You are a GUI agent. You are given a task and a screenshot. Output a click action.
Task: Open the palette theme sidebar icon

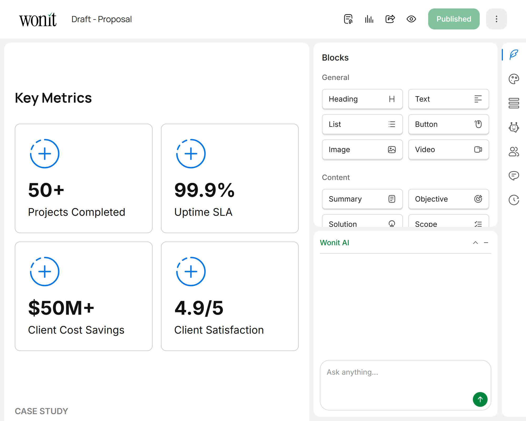[514, 79]
